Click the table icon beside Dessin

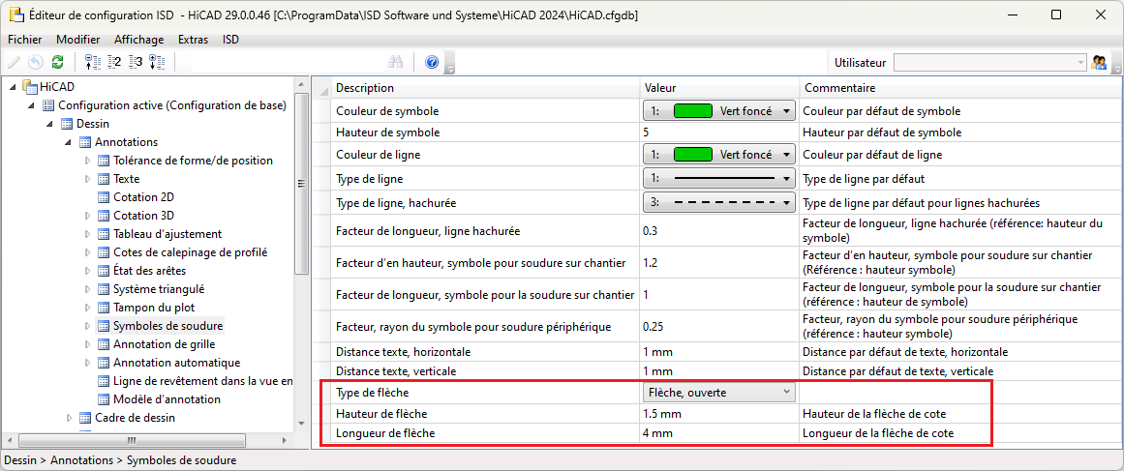[x=67, y=124]
